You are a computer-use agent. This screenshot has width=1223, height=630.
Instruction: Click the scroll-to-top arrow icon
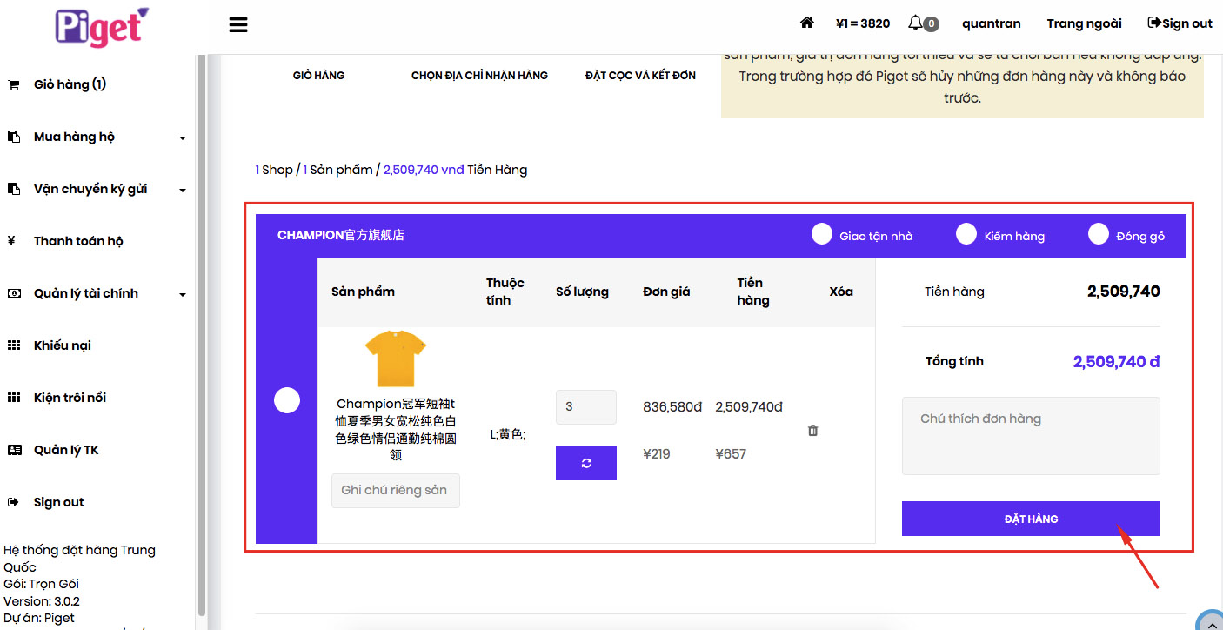(x=1211, y=622)
